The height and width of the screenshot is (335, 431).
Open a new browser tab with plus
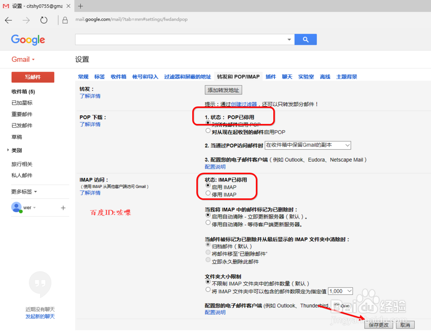(x=81, y=6)
